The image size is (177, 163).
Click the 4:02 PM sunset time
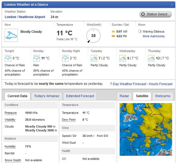pyautogui.click(x=121, y=36)
